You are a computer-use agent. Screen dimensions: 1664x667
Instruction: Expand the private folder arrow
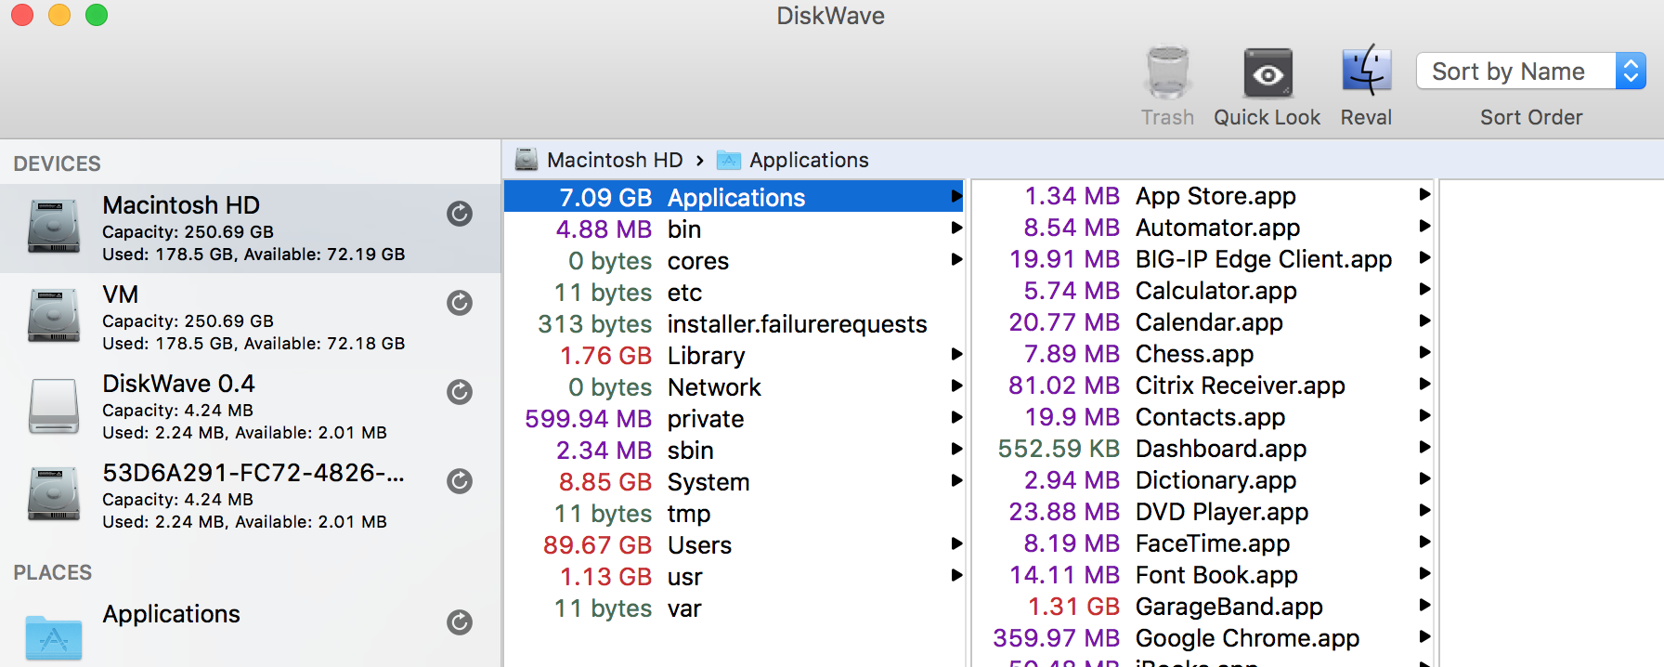tap(956, 417)
